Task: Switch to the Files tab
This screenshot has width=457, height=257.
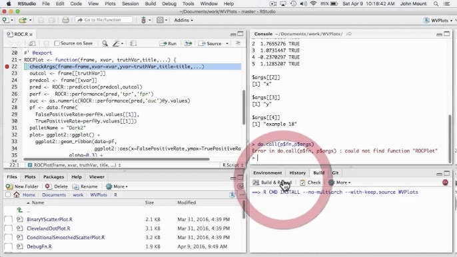Action: [12, 177]
